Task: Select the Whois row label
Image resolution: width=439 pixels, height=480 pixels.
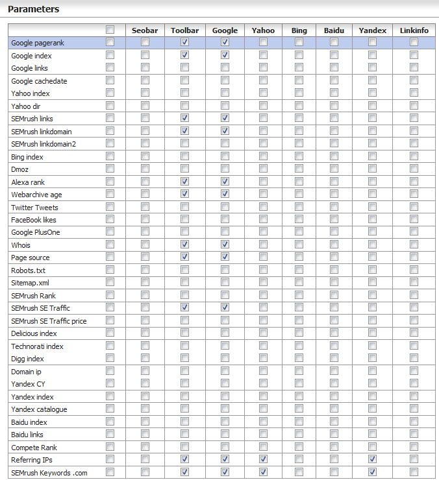Action: 21,245
